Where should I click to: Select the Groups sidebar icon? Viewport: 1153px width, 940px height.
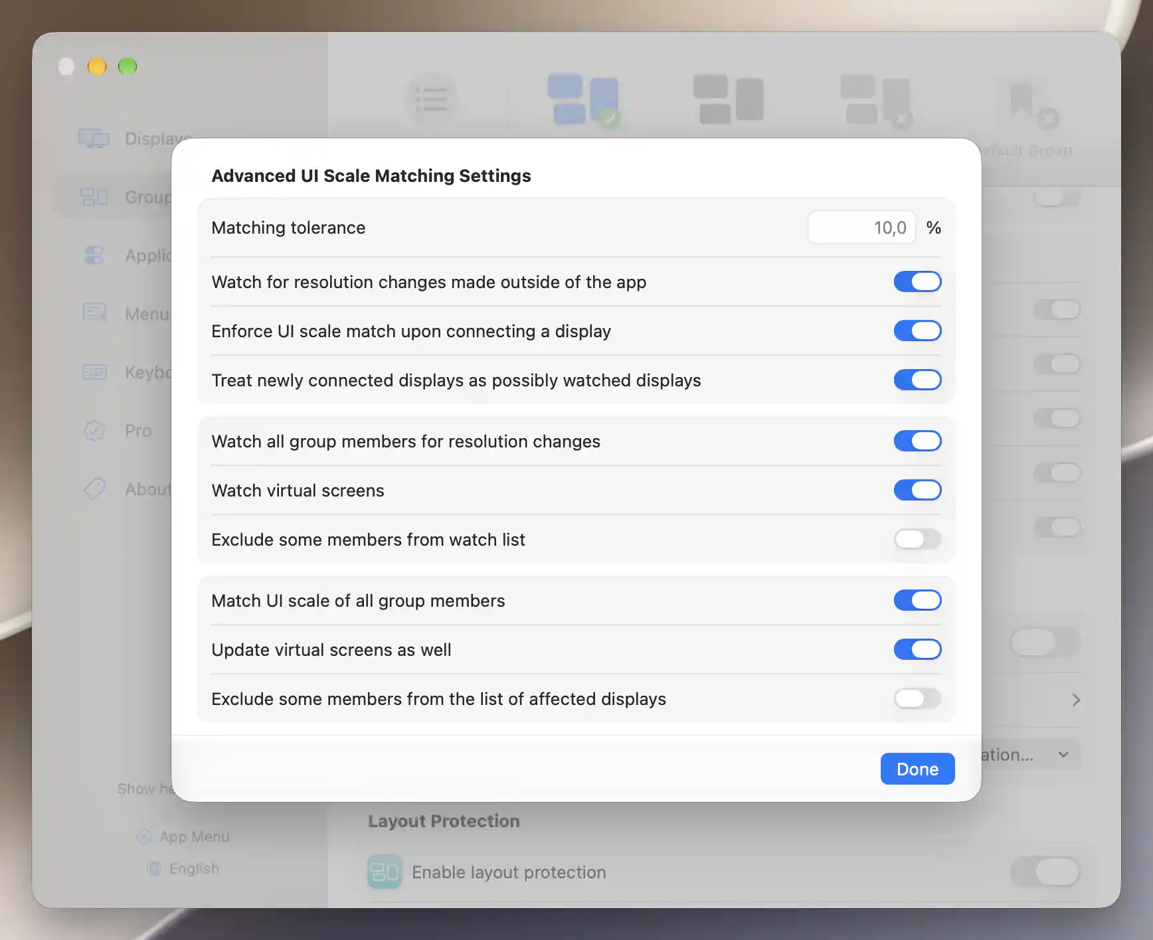[94, 196]
